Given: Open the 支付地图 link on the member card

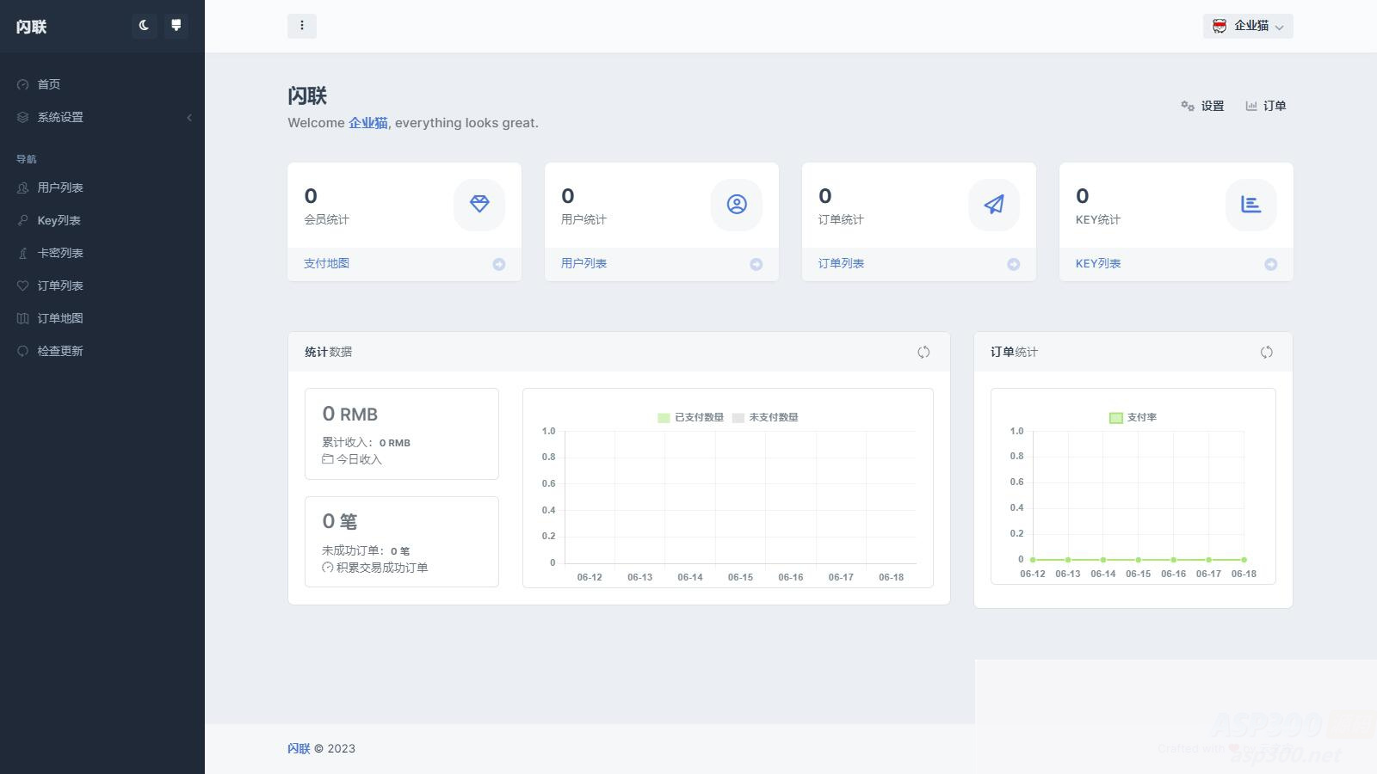Looking at the screenshot, I should tap(325, 263).
